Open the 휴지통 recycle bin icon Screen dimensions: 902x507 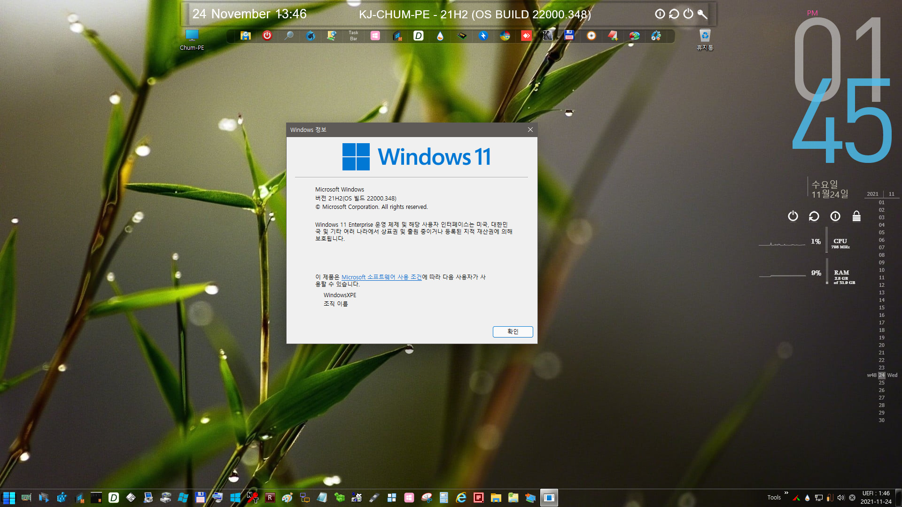[705, 40]
